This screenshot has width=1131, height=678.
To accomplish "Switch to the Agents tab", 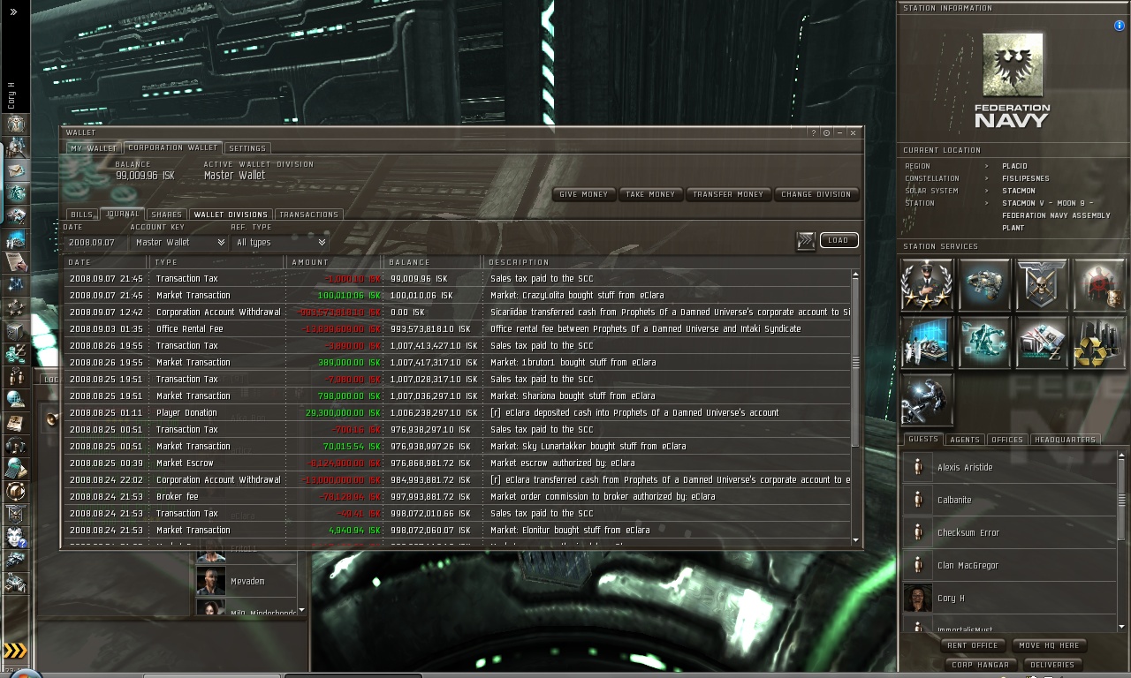I will (964, 440).
